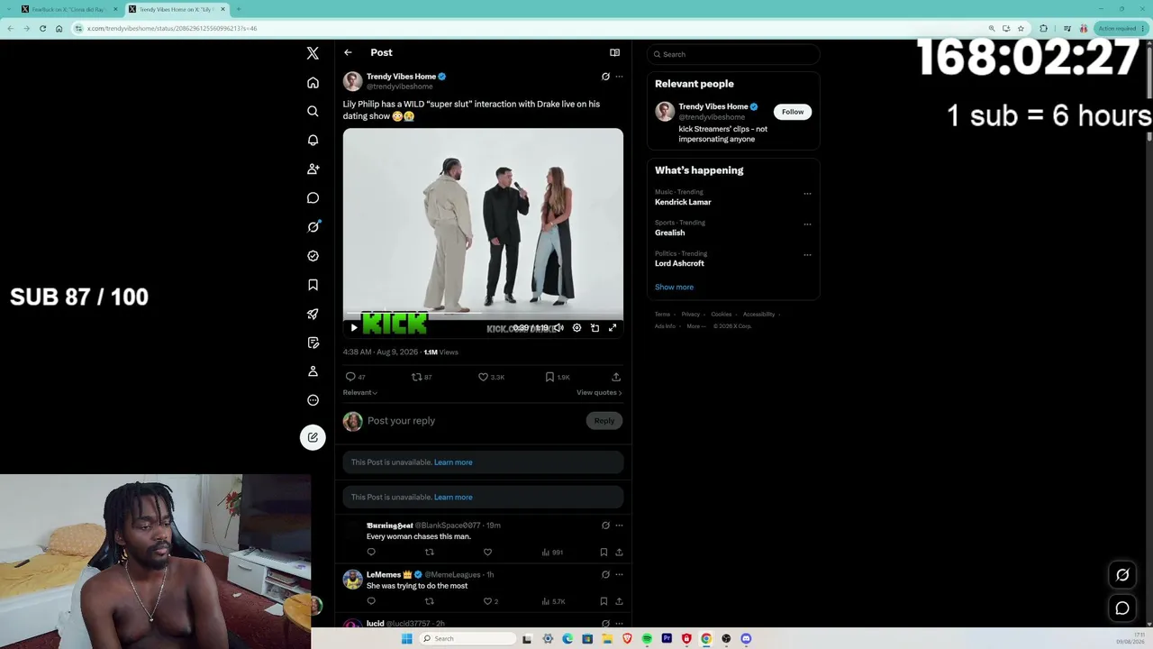Show more trending topics
1153x649 pixels.
pyautogui.click(x=674, y=288)
